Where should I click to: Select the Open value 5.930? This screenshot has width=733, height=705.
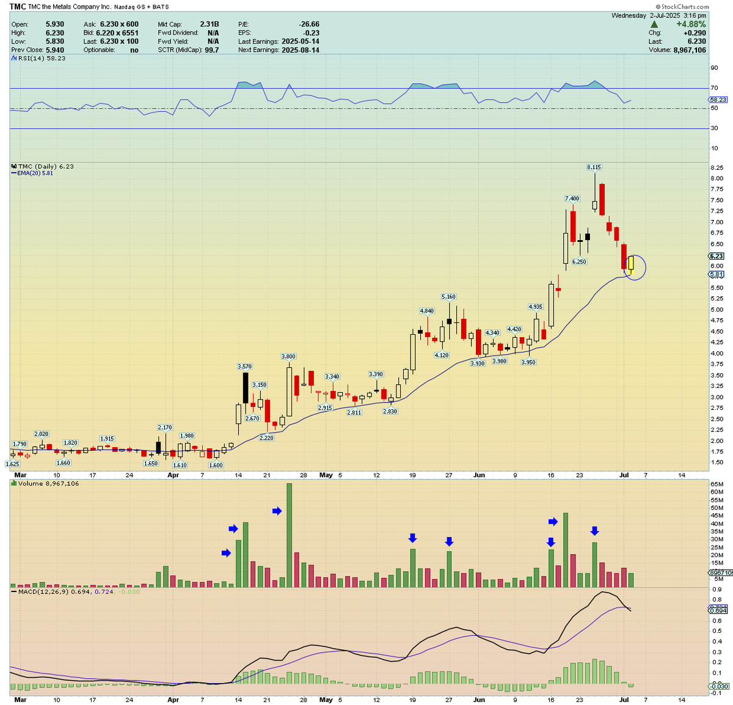pyautogui.click(x=54, y=24)
